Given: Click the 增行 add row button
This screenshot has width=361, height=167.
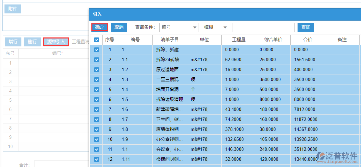Looking at the screenshot, I should (x=13, y=42).
